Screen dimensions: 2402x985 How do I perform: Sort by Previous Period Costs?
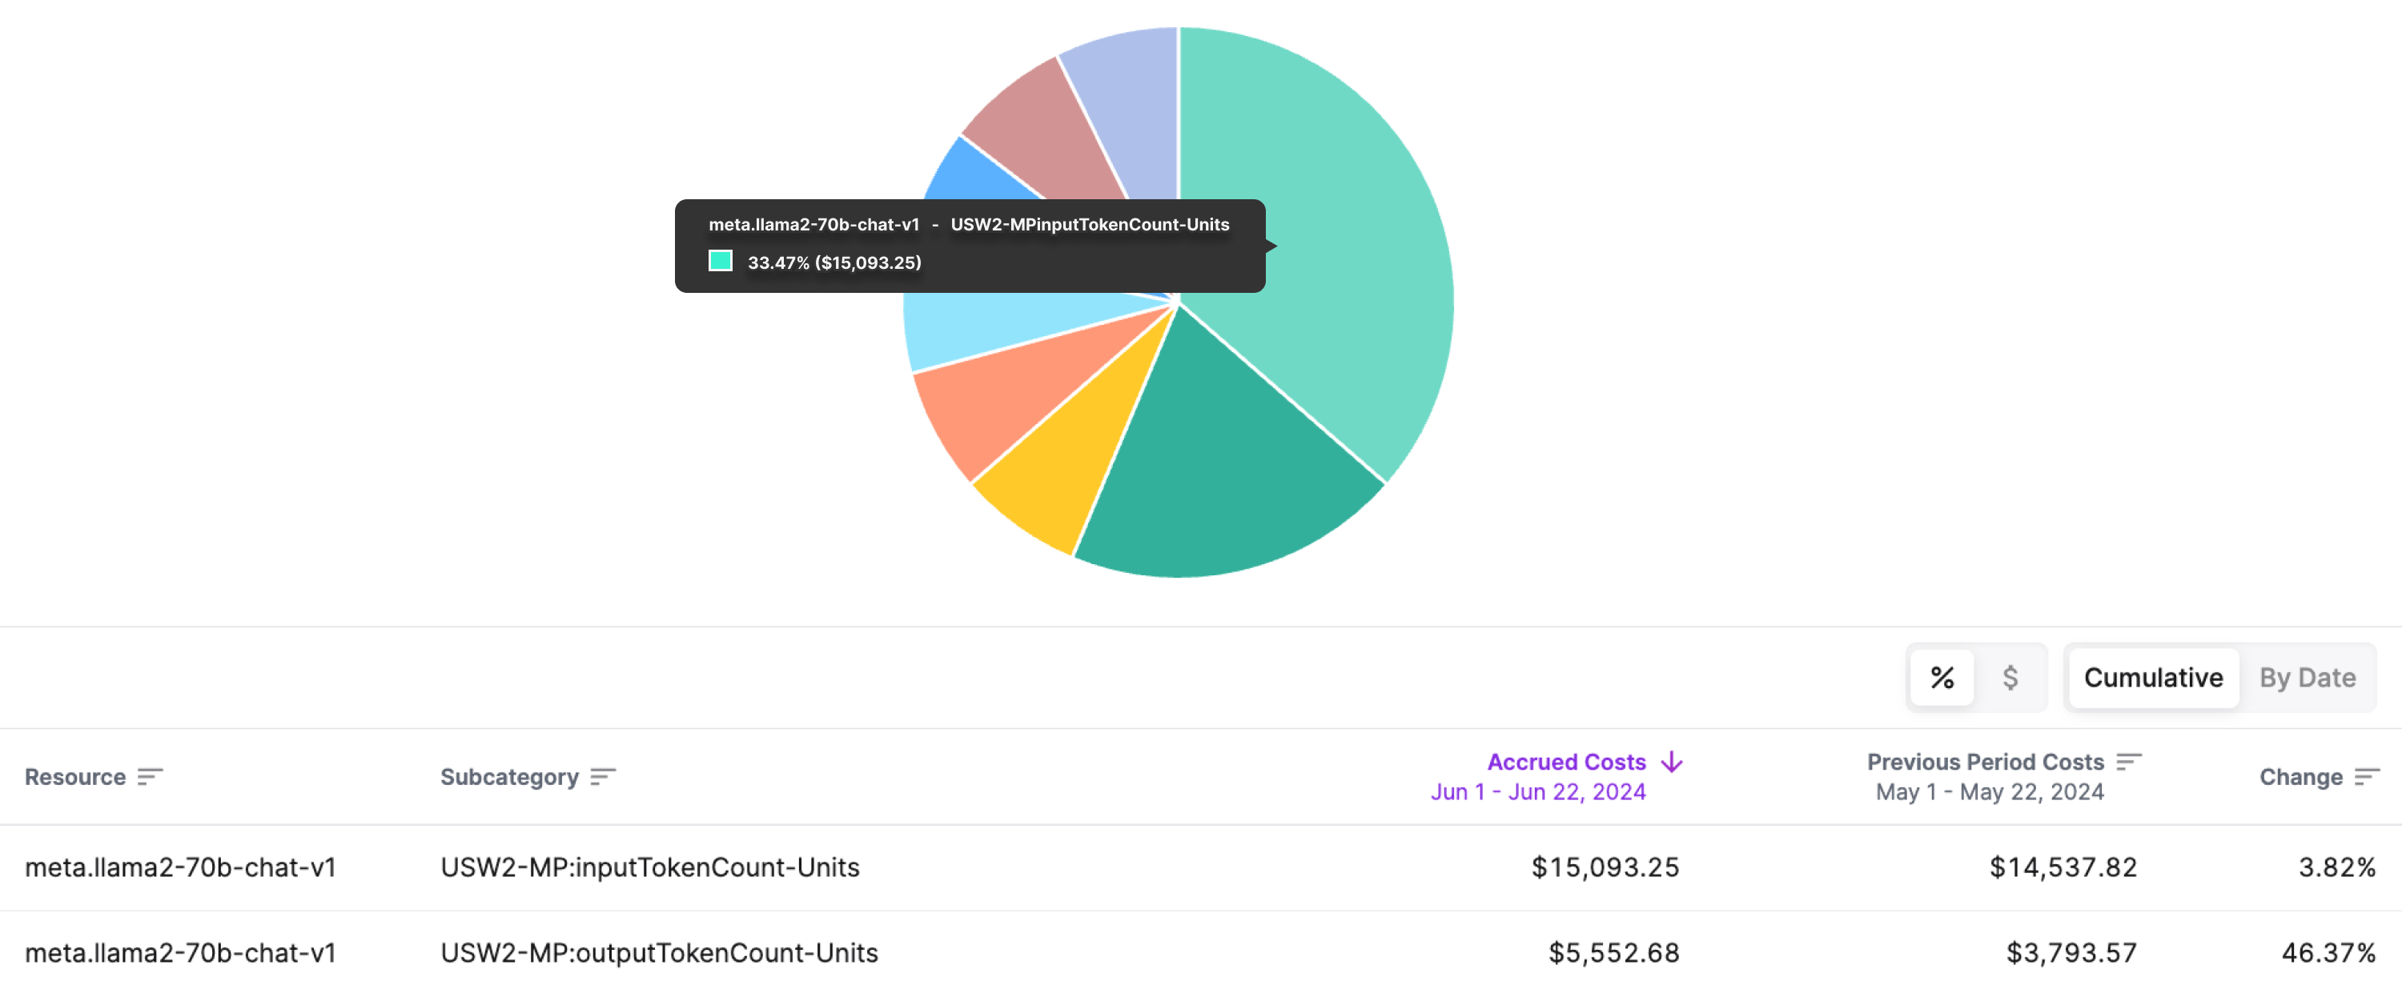pyautogui.click(x=2131, y=761)
